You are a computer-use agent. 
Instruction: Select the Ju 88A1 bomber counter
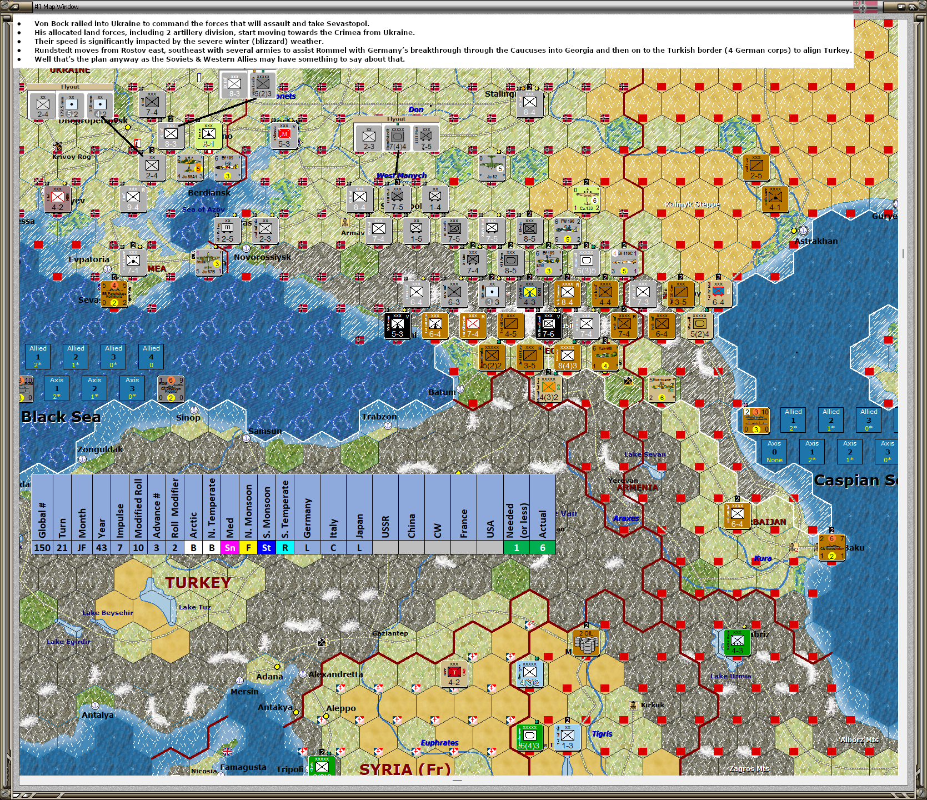point(189,167)
